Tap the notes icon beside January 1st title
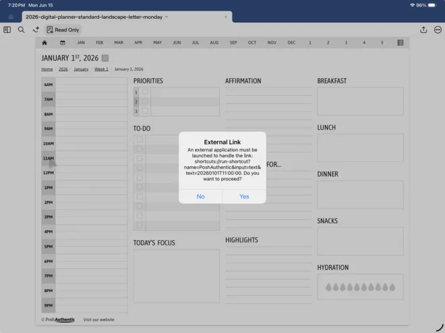Screen dimensions: 445x333 pyautogui.click(x=105, y=58)
